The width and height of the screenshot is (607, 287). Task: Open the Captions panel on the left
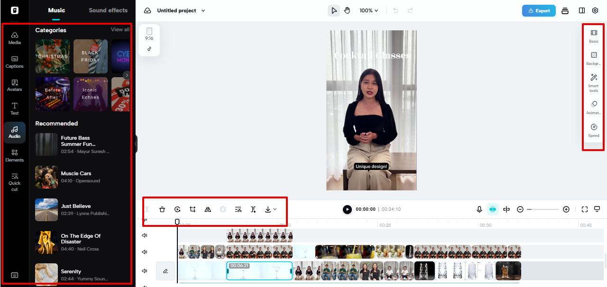(x=14, y=60)
